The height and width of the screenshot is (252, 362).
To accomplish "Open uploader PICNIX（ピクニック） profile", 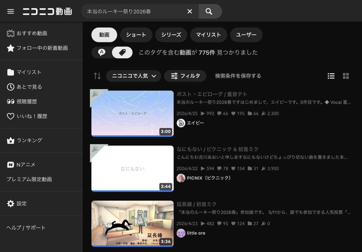I will (209, 178).
